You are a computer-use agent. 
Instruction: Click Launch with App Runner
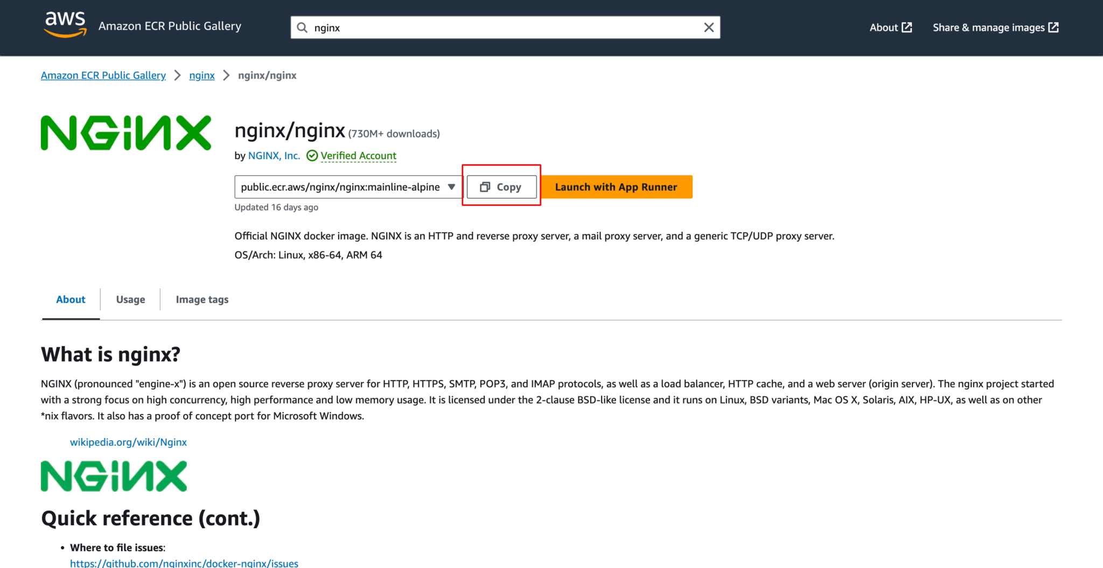(x=616, y=186)
